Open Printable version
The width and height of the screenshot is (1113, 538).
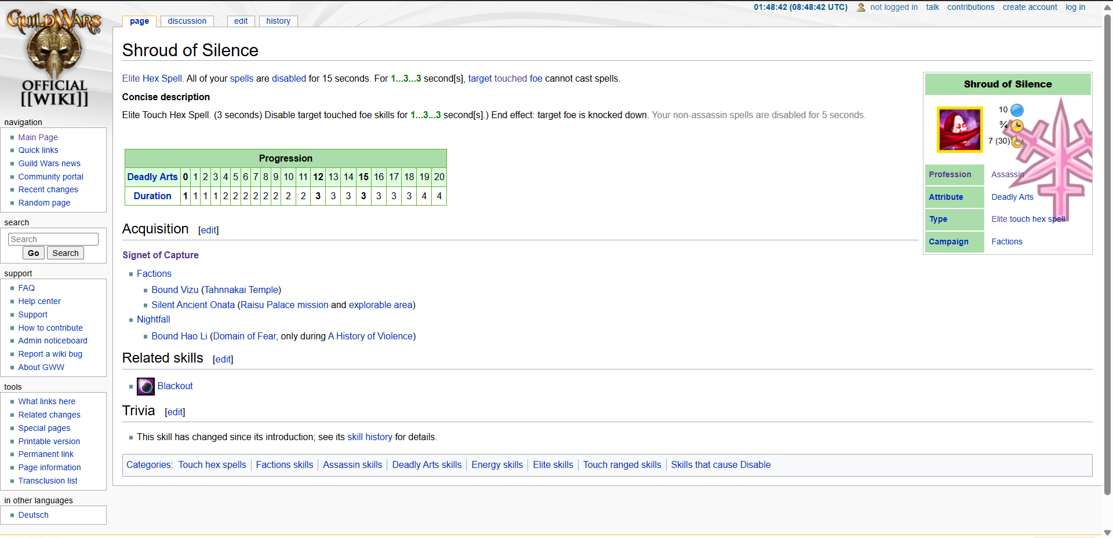click(x=49, y=441)
